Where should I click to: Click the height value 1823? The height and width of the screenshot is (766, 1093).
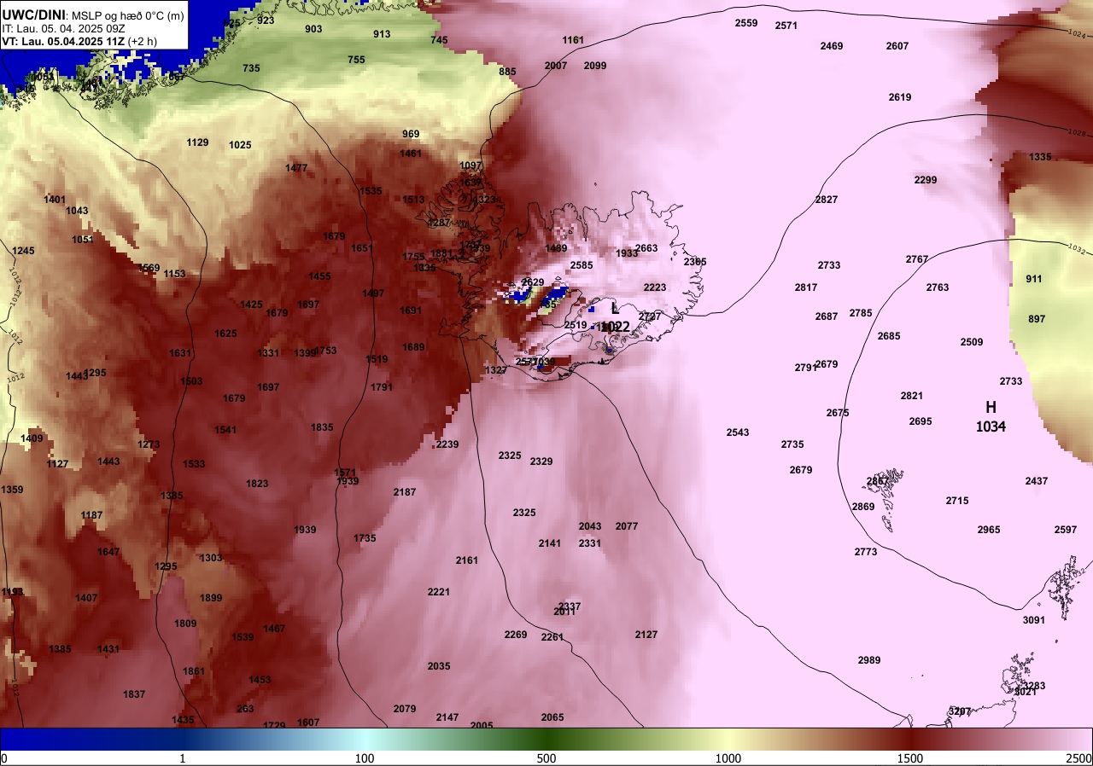tap(257, 484)
